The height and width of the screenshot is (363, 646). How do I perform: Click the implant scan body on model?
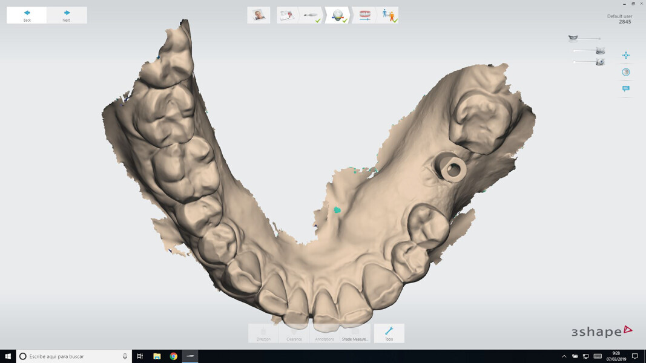452,169
